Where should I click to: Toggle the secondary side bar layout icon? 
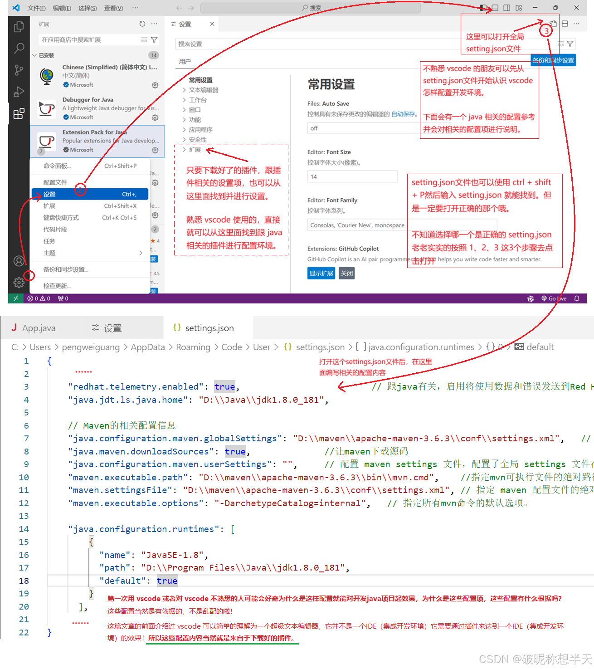pyautogui.click(x=507, y=8)
